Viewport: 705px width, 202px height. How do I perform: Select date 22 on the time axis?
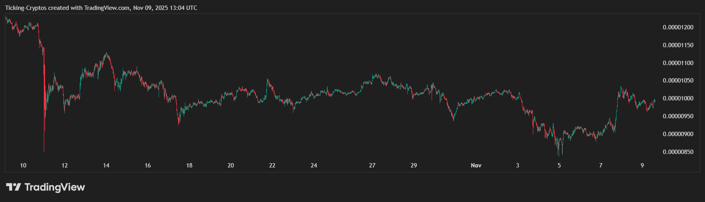point(272,165)
